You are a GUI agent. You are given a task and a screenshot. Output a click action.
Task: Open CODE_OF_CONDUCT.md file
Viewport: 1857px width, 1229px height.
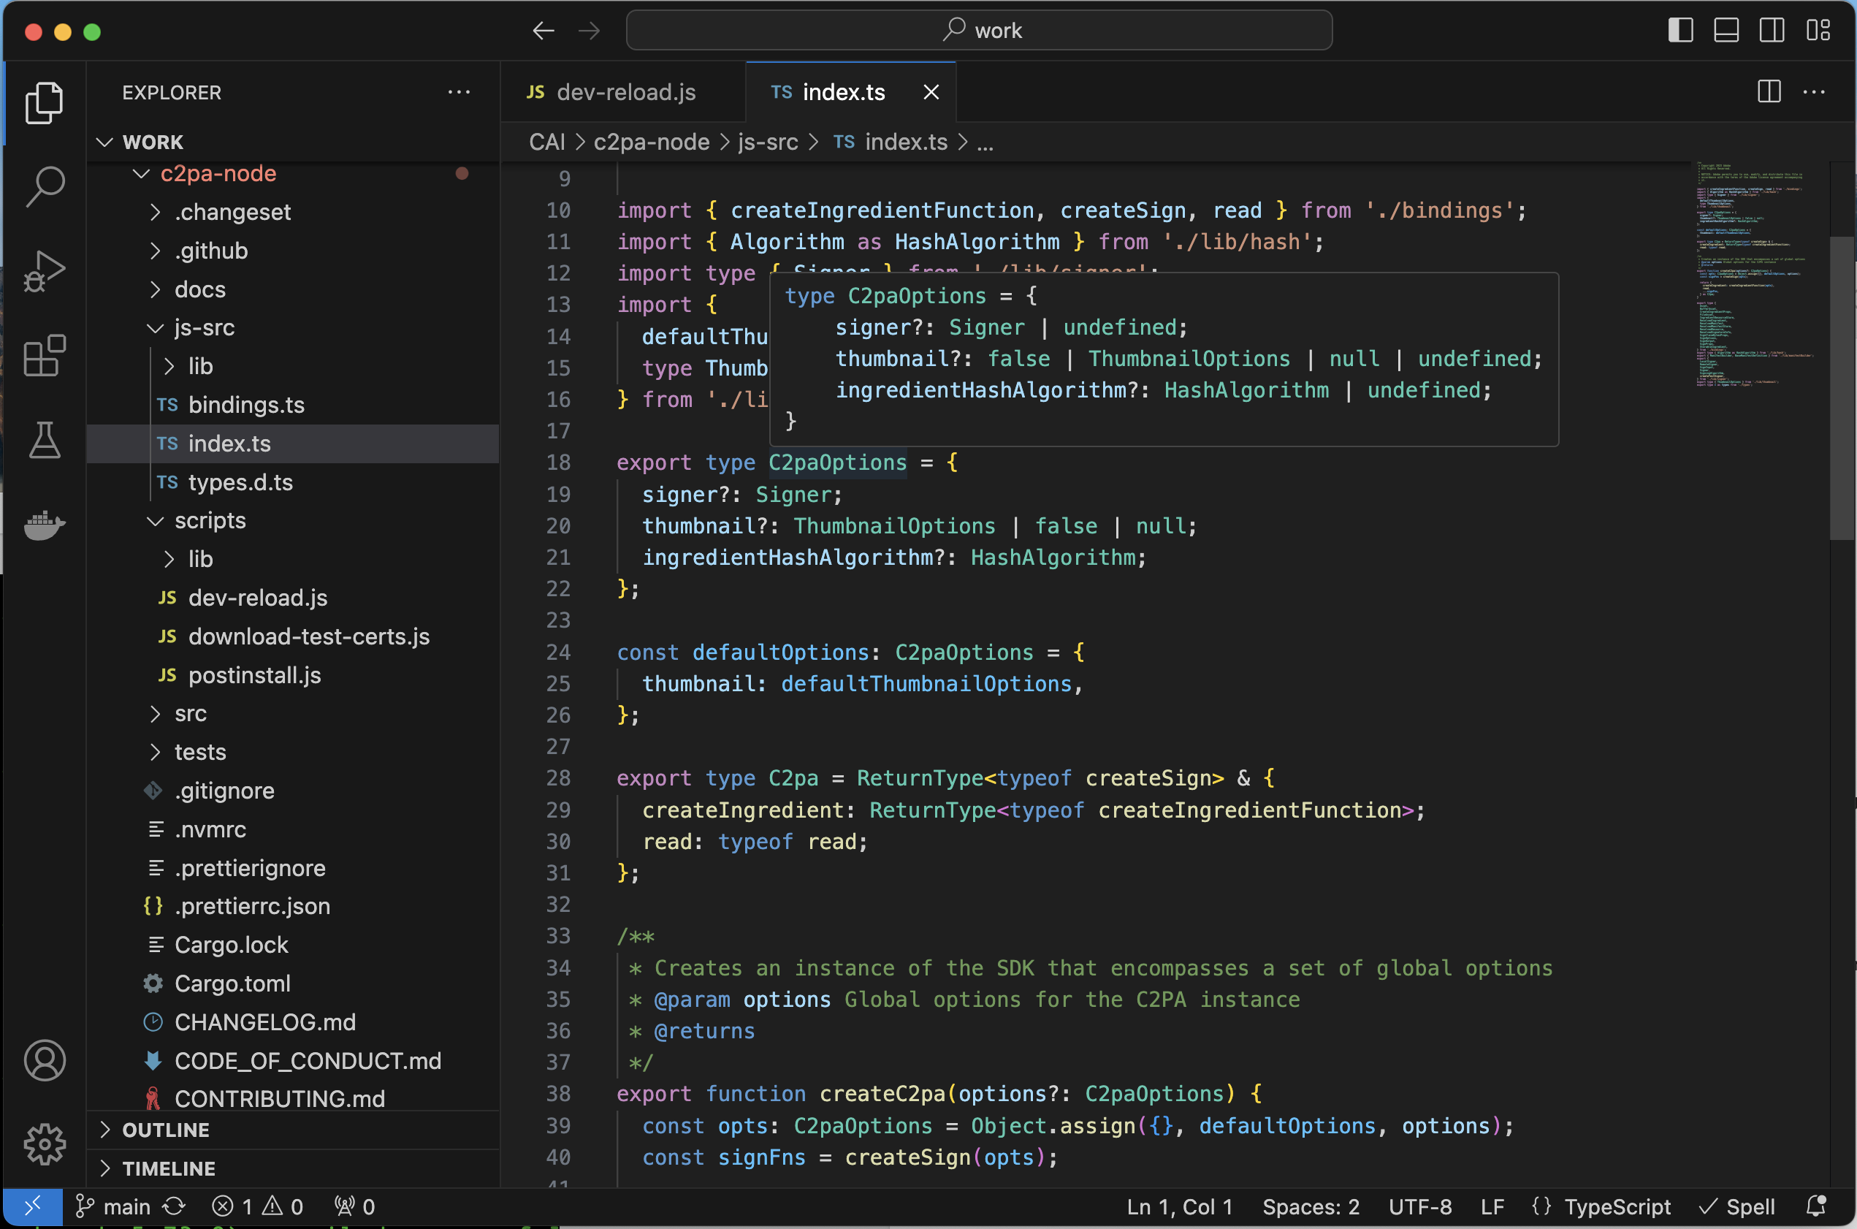point(293,1060)
